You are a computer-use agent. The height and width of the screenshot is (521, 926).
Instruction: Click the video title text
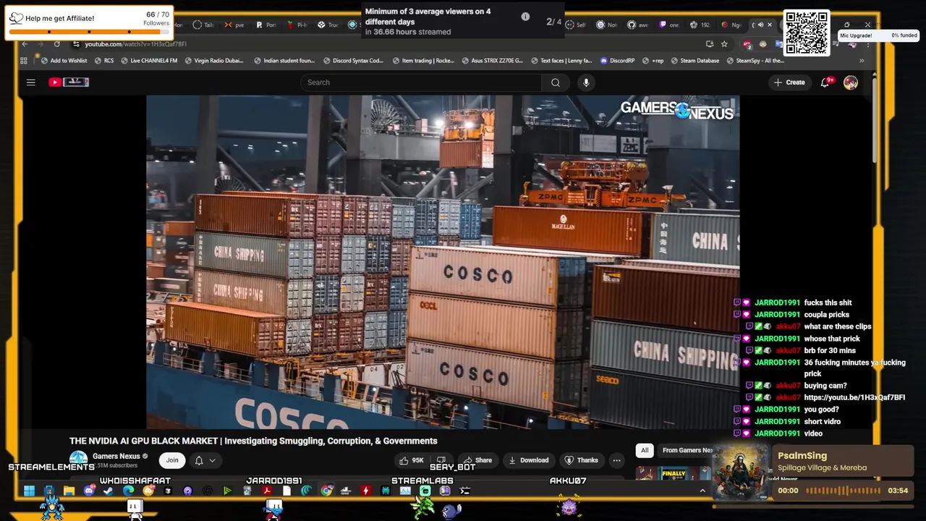[x=253, y=441]
